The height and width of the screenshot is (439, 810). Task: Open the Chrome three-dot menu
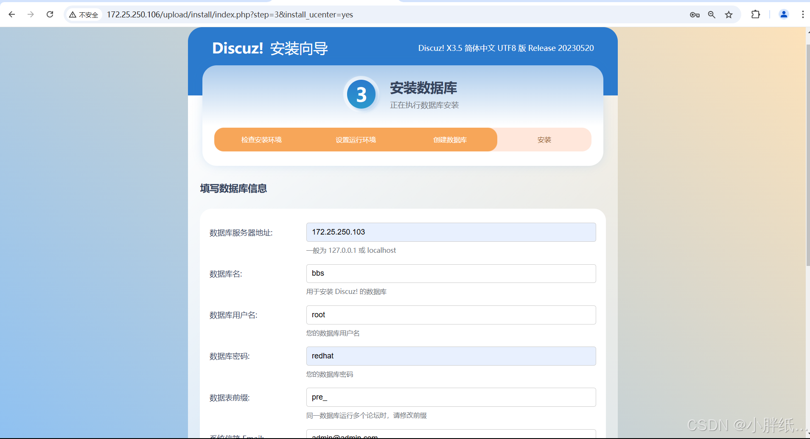click(x=802, y=14)
